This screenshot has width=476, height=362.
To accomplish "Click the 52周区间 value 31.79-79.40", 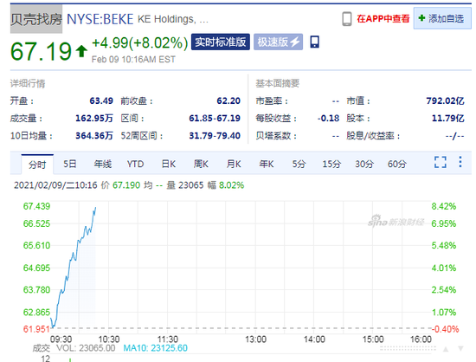I will coord(215,135).
